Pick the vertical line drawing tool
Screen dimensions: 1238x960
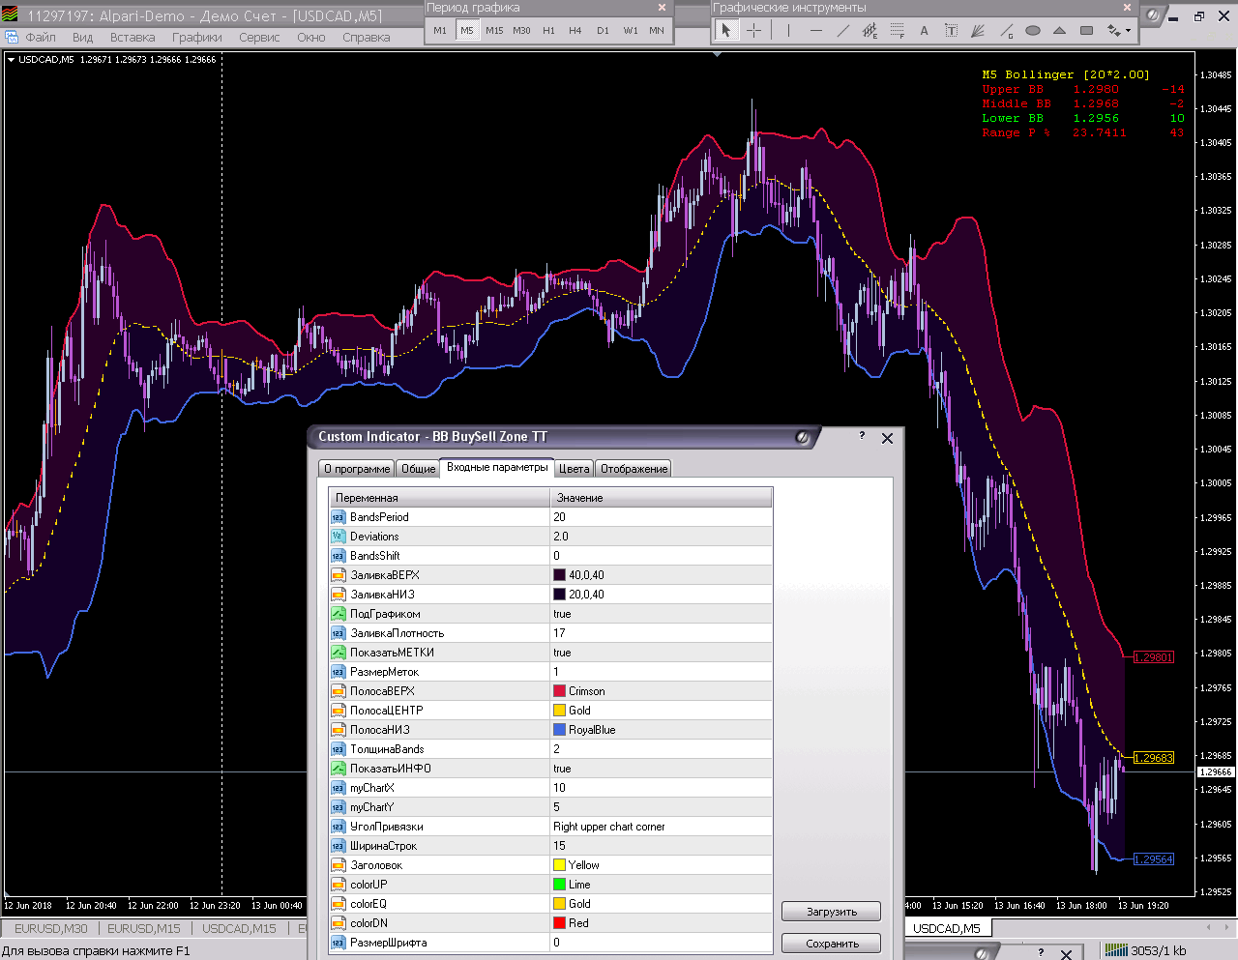click(x=789, y=31)
